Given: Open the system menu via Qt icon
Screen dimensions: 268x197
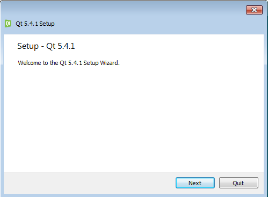Looking at the screenshot, I should pos(8,24).
